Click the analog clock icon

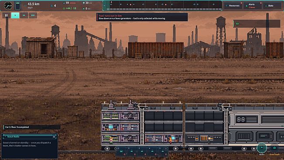[x=8, y=6]
